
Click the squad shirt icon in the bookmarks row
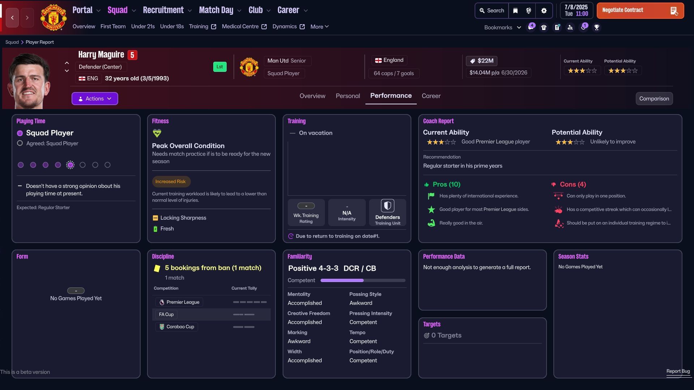(544, 28)
